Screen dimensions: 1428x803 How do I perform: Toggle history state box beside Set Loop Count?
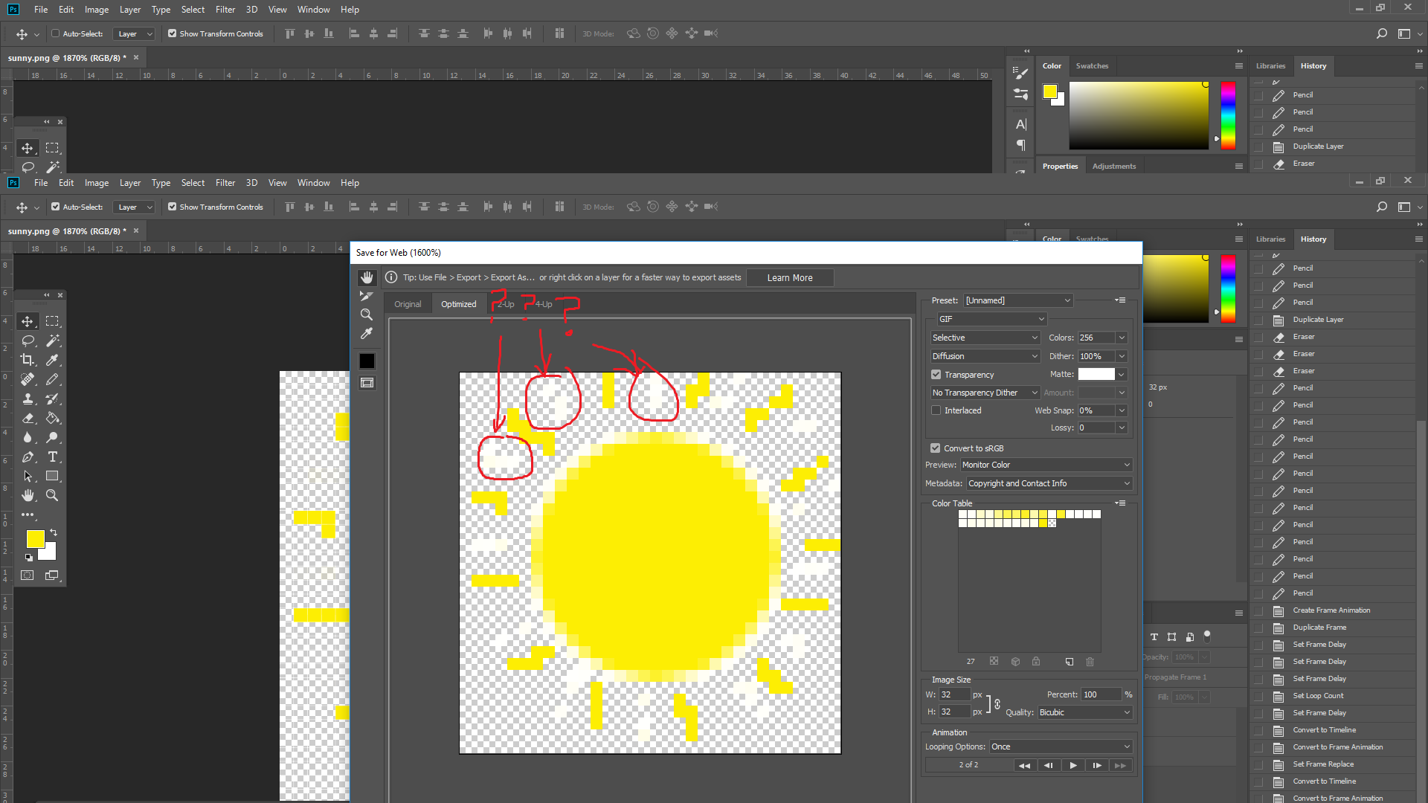click(x=1258, y=696)
